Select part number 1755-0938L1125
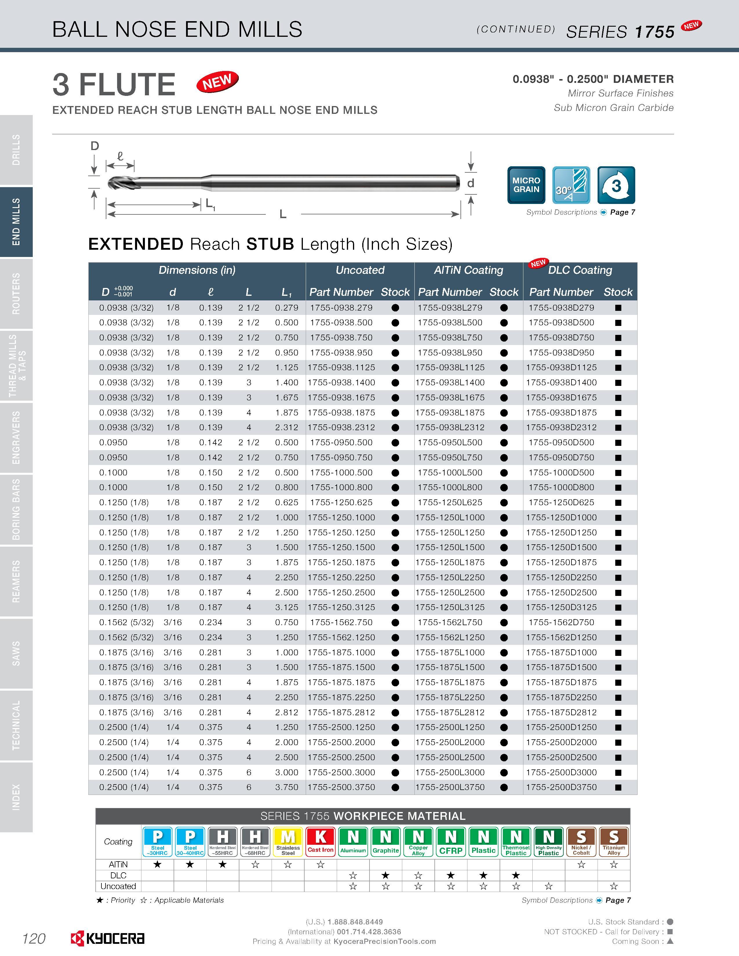This screenshot has width=739, height=956. point(450,368)
